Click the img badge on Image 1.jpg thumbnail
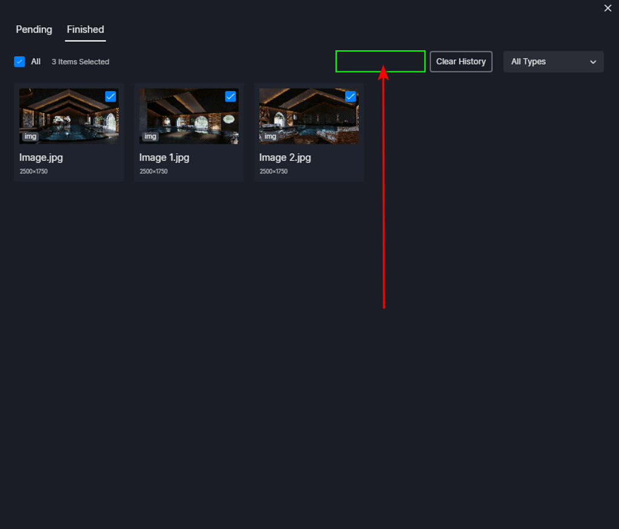The image size is (619, 529). point(150,137)
